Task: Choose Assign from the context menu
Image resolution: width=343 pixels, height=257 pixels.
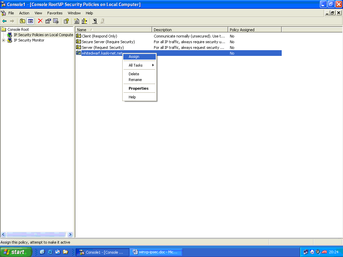Action: pos(140,57)
